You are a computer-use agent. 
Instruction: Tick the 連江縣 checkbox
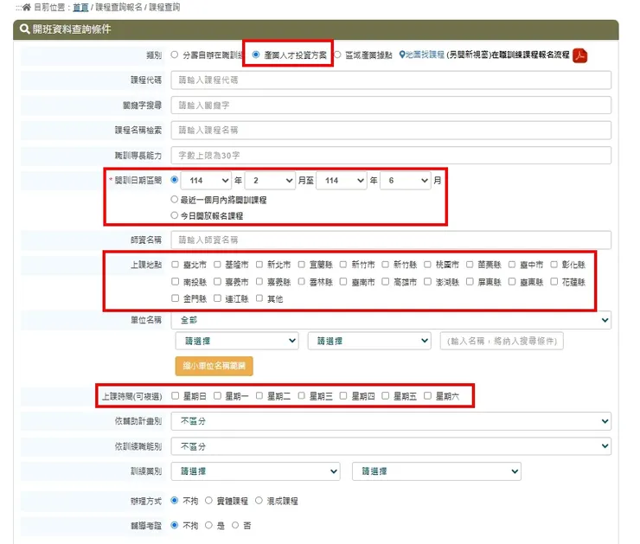(x=217, y=298)
